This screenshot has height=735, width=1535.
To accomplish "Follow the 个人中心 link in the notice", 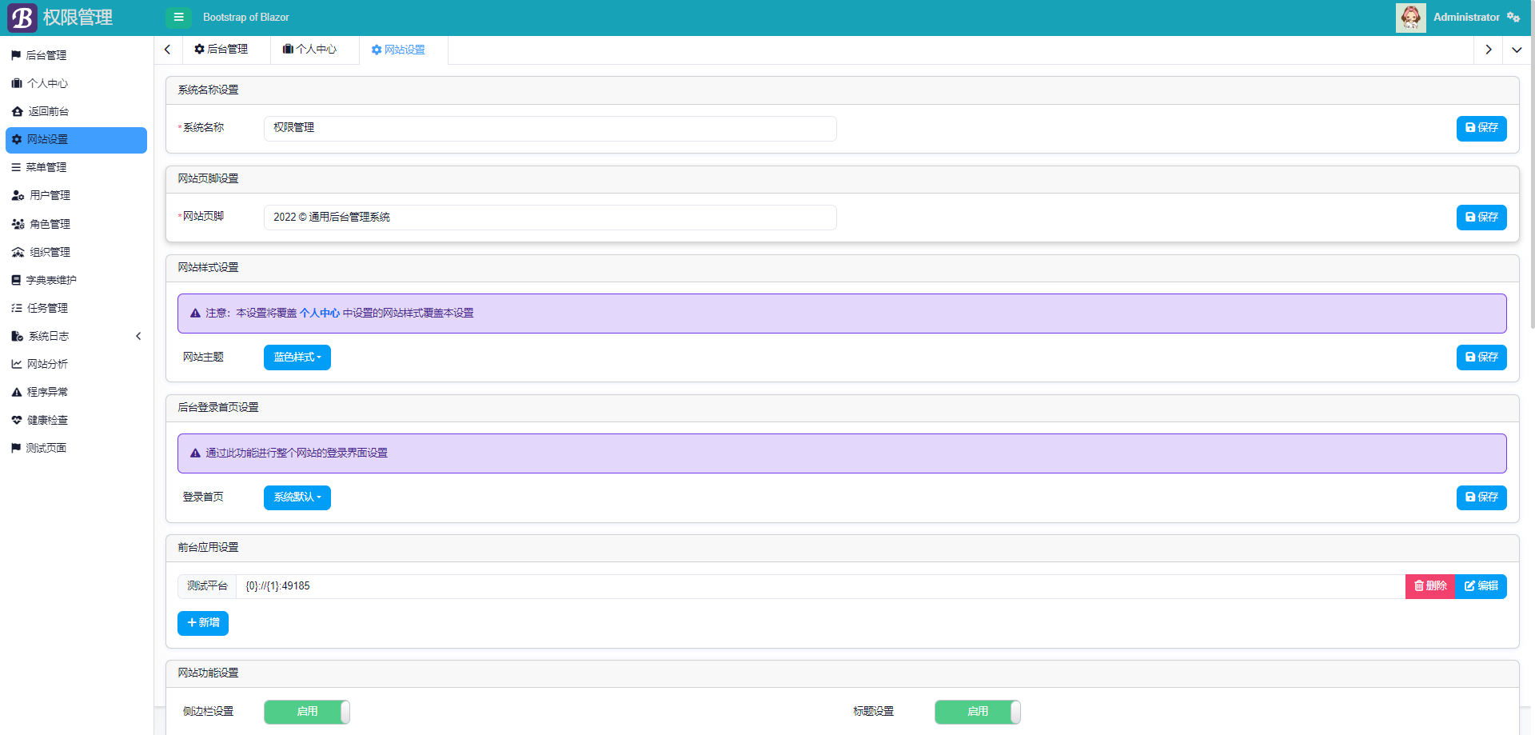I will (x=320, y=314).
